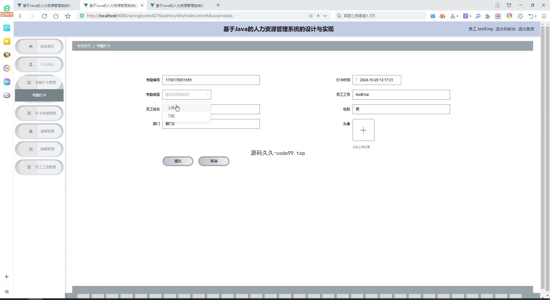Image resolution: width=550 pixels, height=300 pixels.
Task: Open browser hamburger main menu
Action: coord(544,16)
